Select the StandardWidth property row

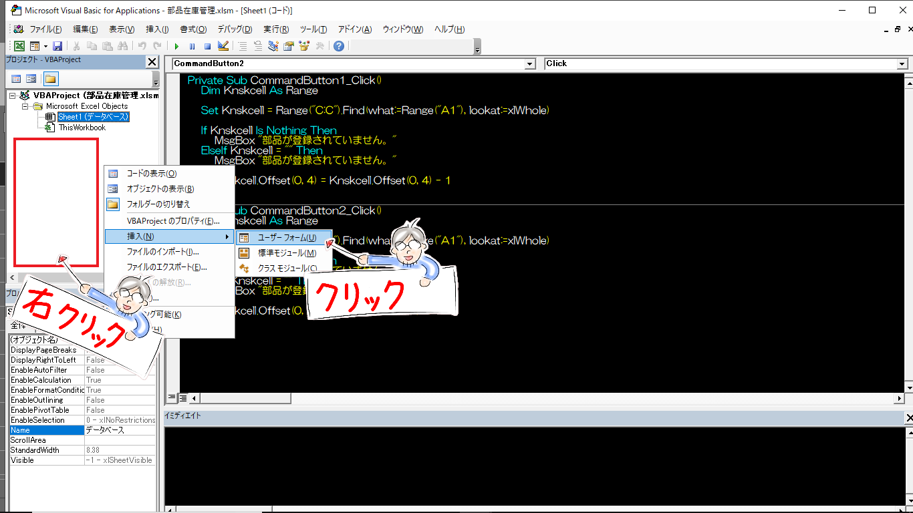(83, 450)
